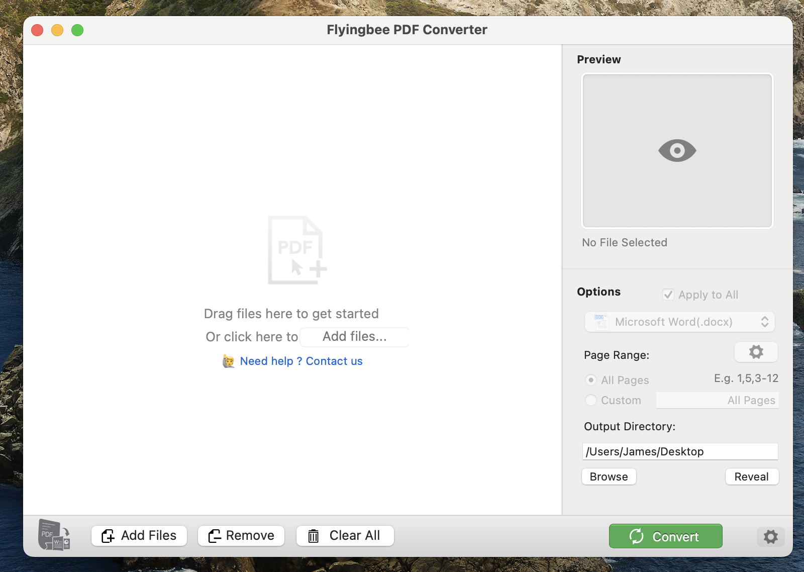The height and width of the screenshot is (572, 804).
Task: Click the Options heading
Action: 598,292
